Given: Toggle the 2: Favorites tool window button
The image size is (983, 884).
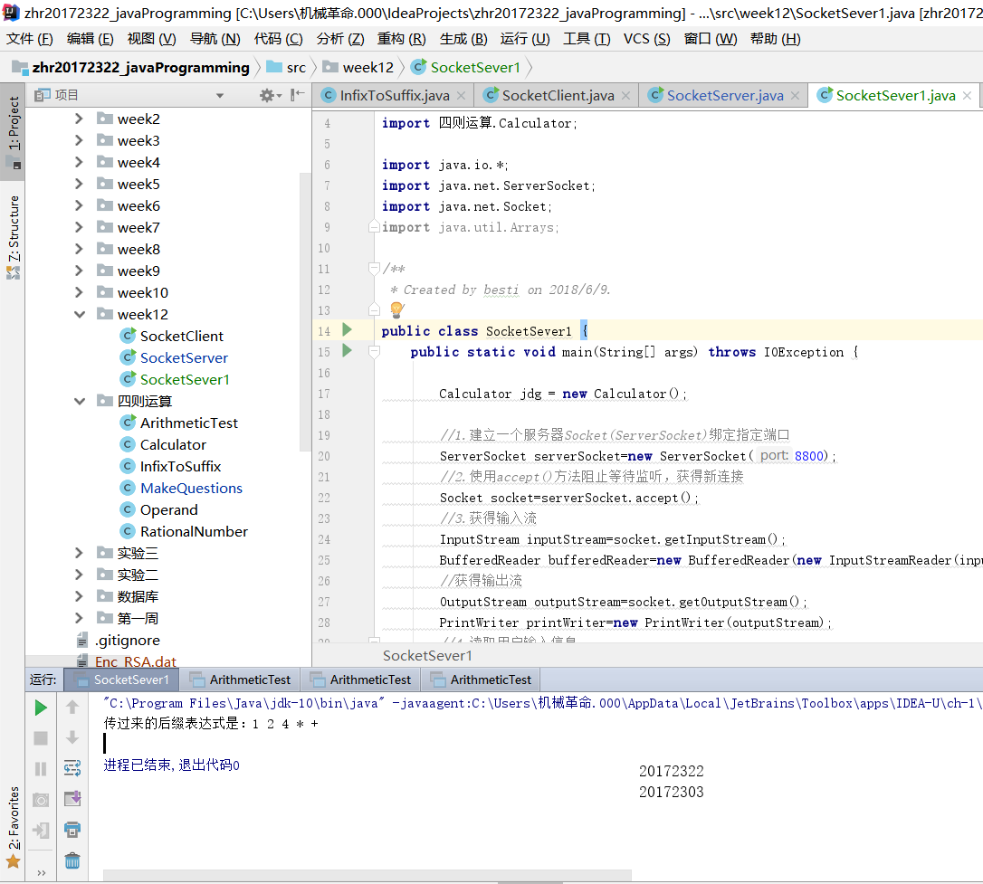Looking at the screenshot, I should pyautogui.click(x=14, y=827).
